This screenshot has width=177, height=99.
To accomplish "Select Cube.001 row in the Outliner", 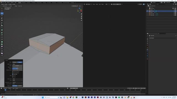I will 162,11.
